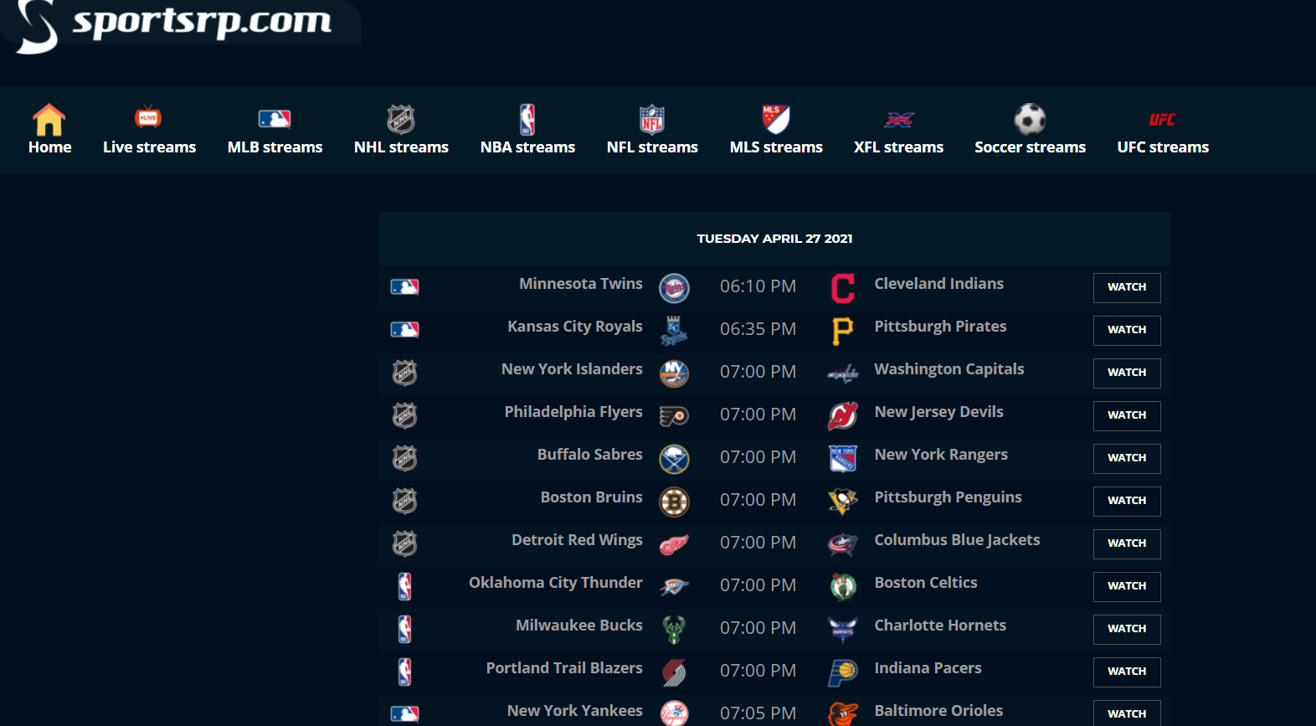Watch the Bruins vs Penguins game
Image resolution: width=1316 pixels, height=726 pixels.
[1127, 501]
